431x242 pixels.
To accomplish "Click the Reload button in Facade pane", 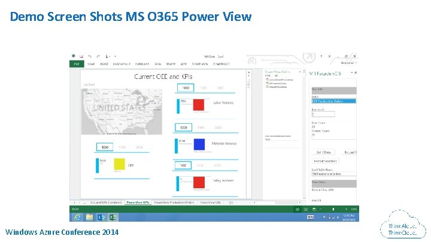I will click(x=349, y=152).
